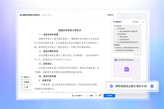Go to next document with 下一篇
Viewport: 164px width, 109px height.
[25, 87]
